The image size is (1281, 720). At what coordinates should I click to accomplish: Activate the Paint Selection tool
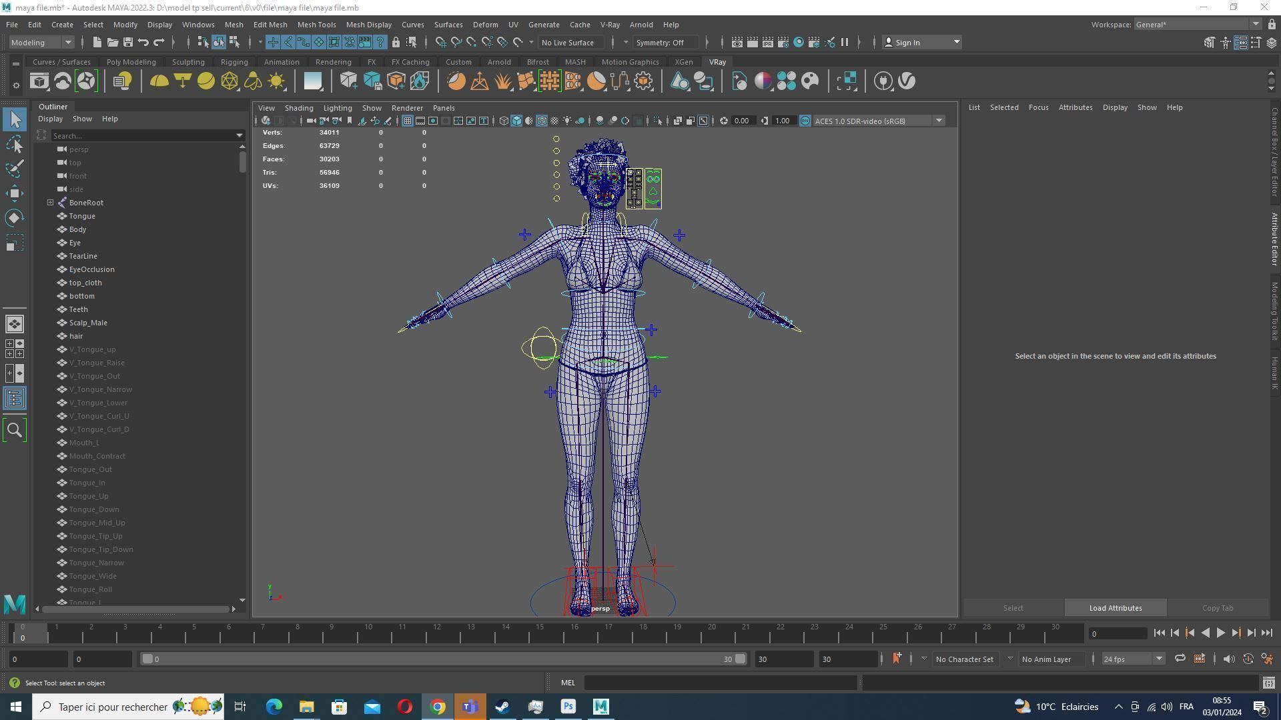pyautogui.click(x=15, y=169)
